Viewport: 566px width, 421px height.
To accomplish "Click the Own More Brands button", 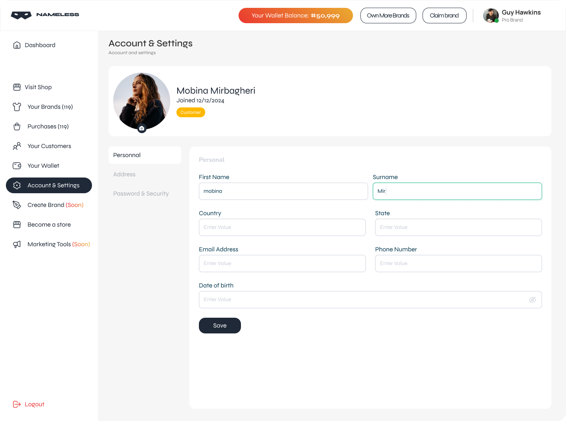I will click(x=388, y=16).
